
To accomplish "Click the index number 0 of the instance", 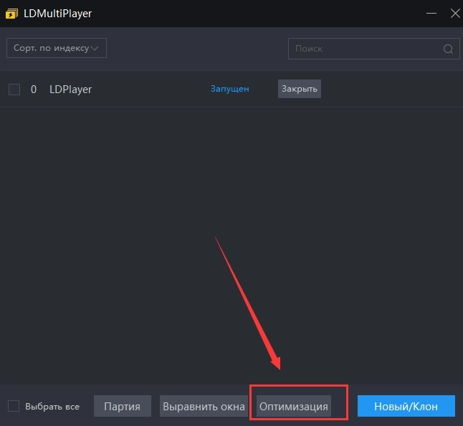I will pos(34,89).
